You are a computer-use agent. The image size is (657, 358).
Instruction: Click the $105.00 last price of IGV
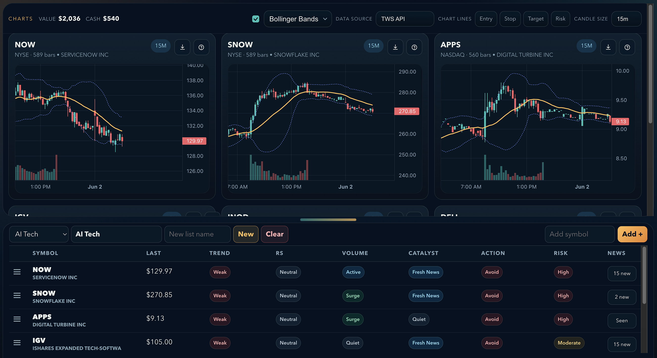[x=159, y=342]
